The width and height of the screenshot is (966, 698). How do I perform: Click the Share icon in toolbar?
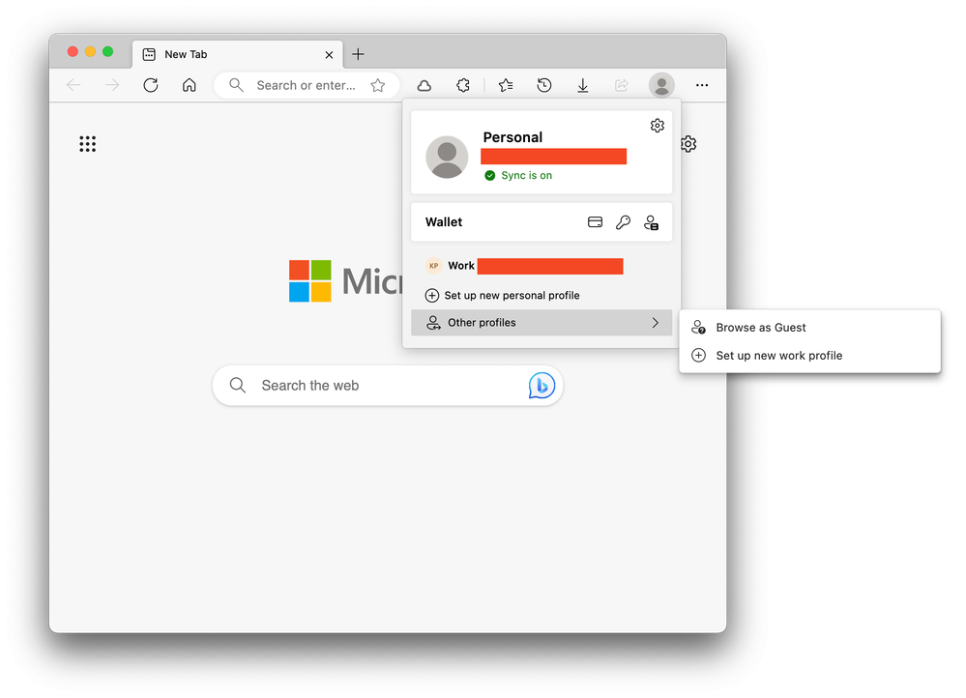pyautogui.click(x=622, y=85)
